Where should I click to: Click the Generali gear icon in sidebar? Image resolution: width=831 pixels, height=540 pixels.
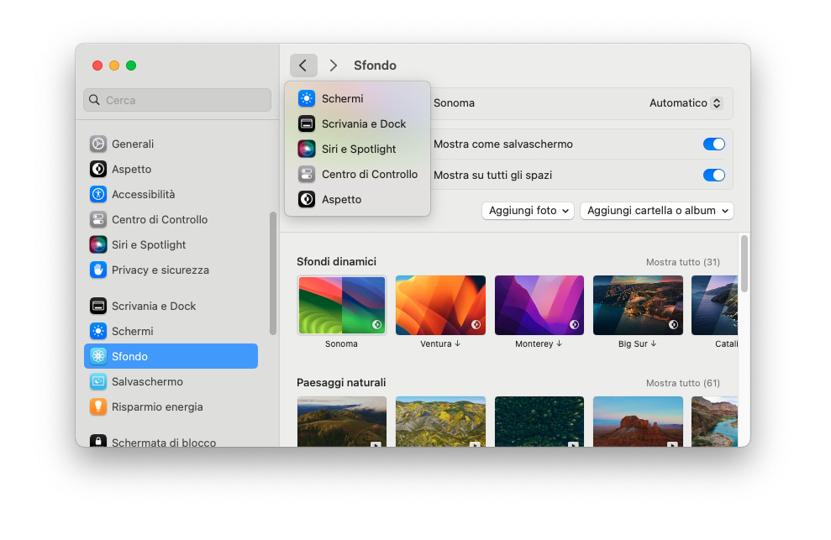coord(98,144)
